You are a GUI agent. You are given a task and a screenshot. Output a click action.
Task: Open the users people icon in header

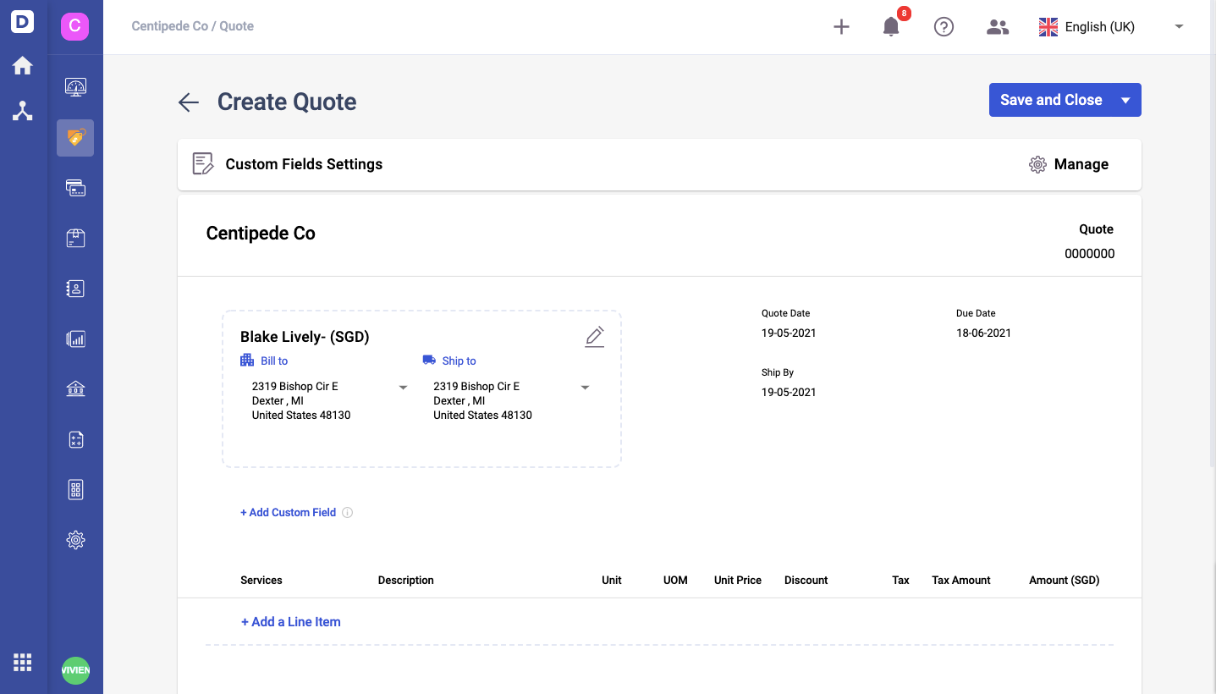[x=998, y=27]
